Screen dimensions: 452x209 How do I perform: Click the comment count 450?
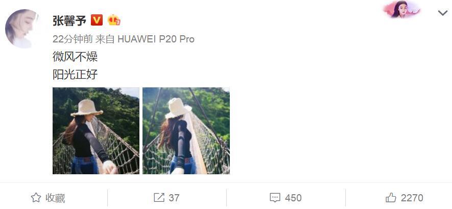coord(293,198)
